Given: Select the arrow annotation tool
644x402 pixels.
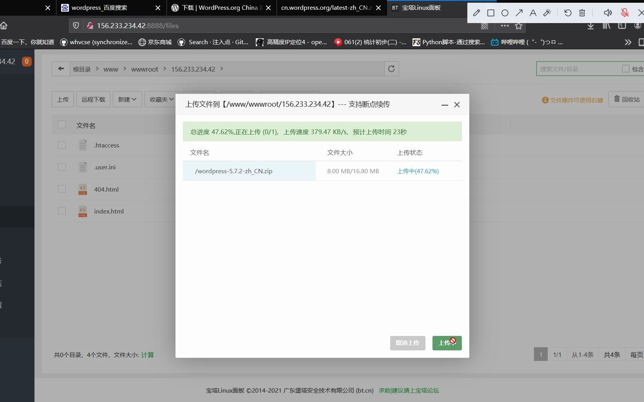Looking at the screenshot, I should click(x=519, y=13).
